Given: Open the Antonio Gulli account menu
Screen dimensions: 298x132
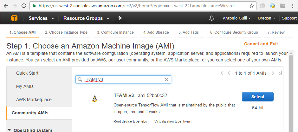Looking at the screenshot, I should (x=236, y=18).
